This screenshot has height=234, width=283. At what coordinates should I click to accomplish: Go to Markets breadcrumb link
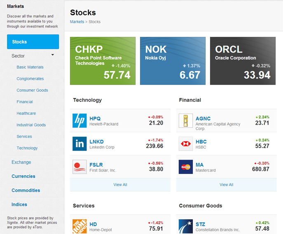tap(77, 22)
